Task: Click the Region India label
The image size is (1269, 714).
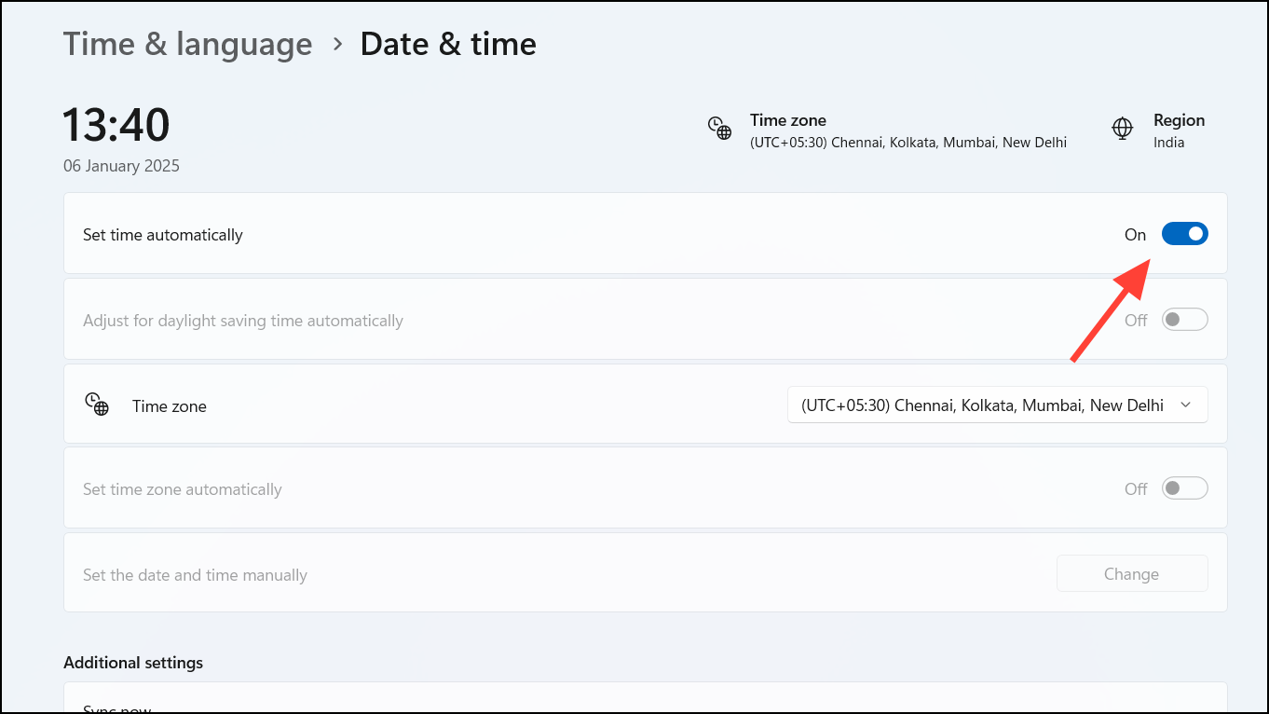Action: tap(1179, 130)
